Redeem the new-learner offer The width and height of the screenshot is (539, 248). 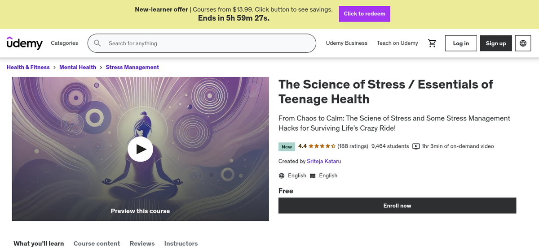coord(364,14)
